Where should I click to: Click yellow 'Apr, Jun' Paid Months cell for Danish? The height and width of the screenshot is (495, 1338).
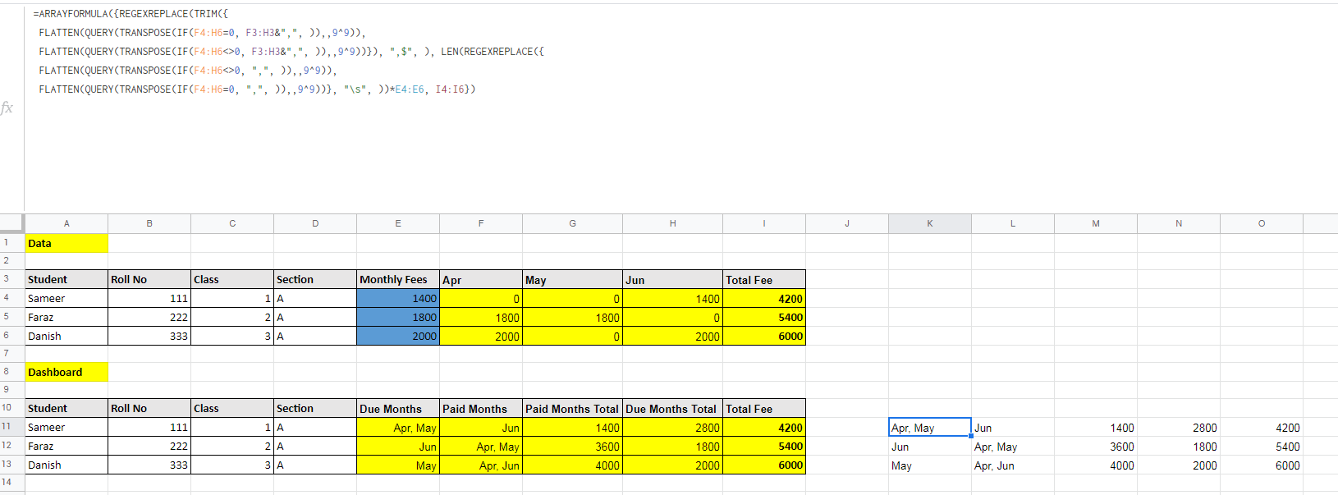click(481, 465)
